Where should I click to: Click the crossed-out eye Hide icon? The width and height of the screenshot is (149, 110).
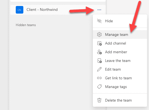99,21
